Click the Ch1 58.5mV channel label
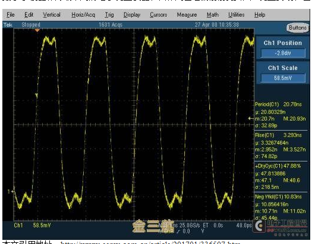312x244 pixels. click(32, 226)
